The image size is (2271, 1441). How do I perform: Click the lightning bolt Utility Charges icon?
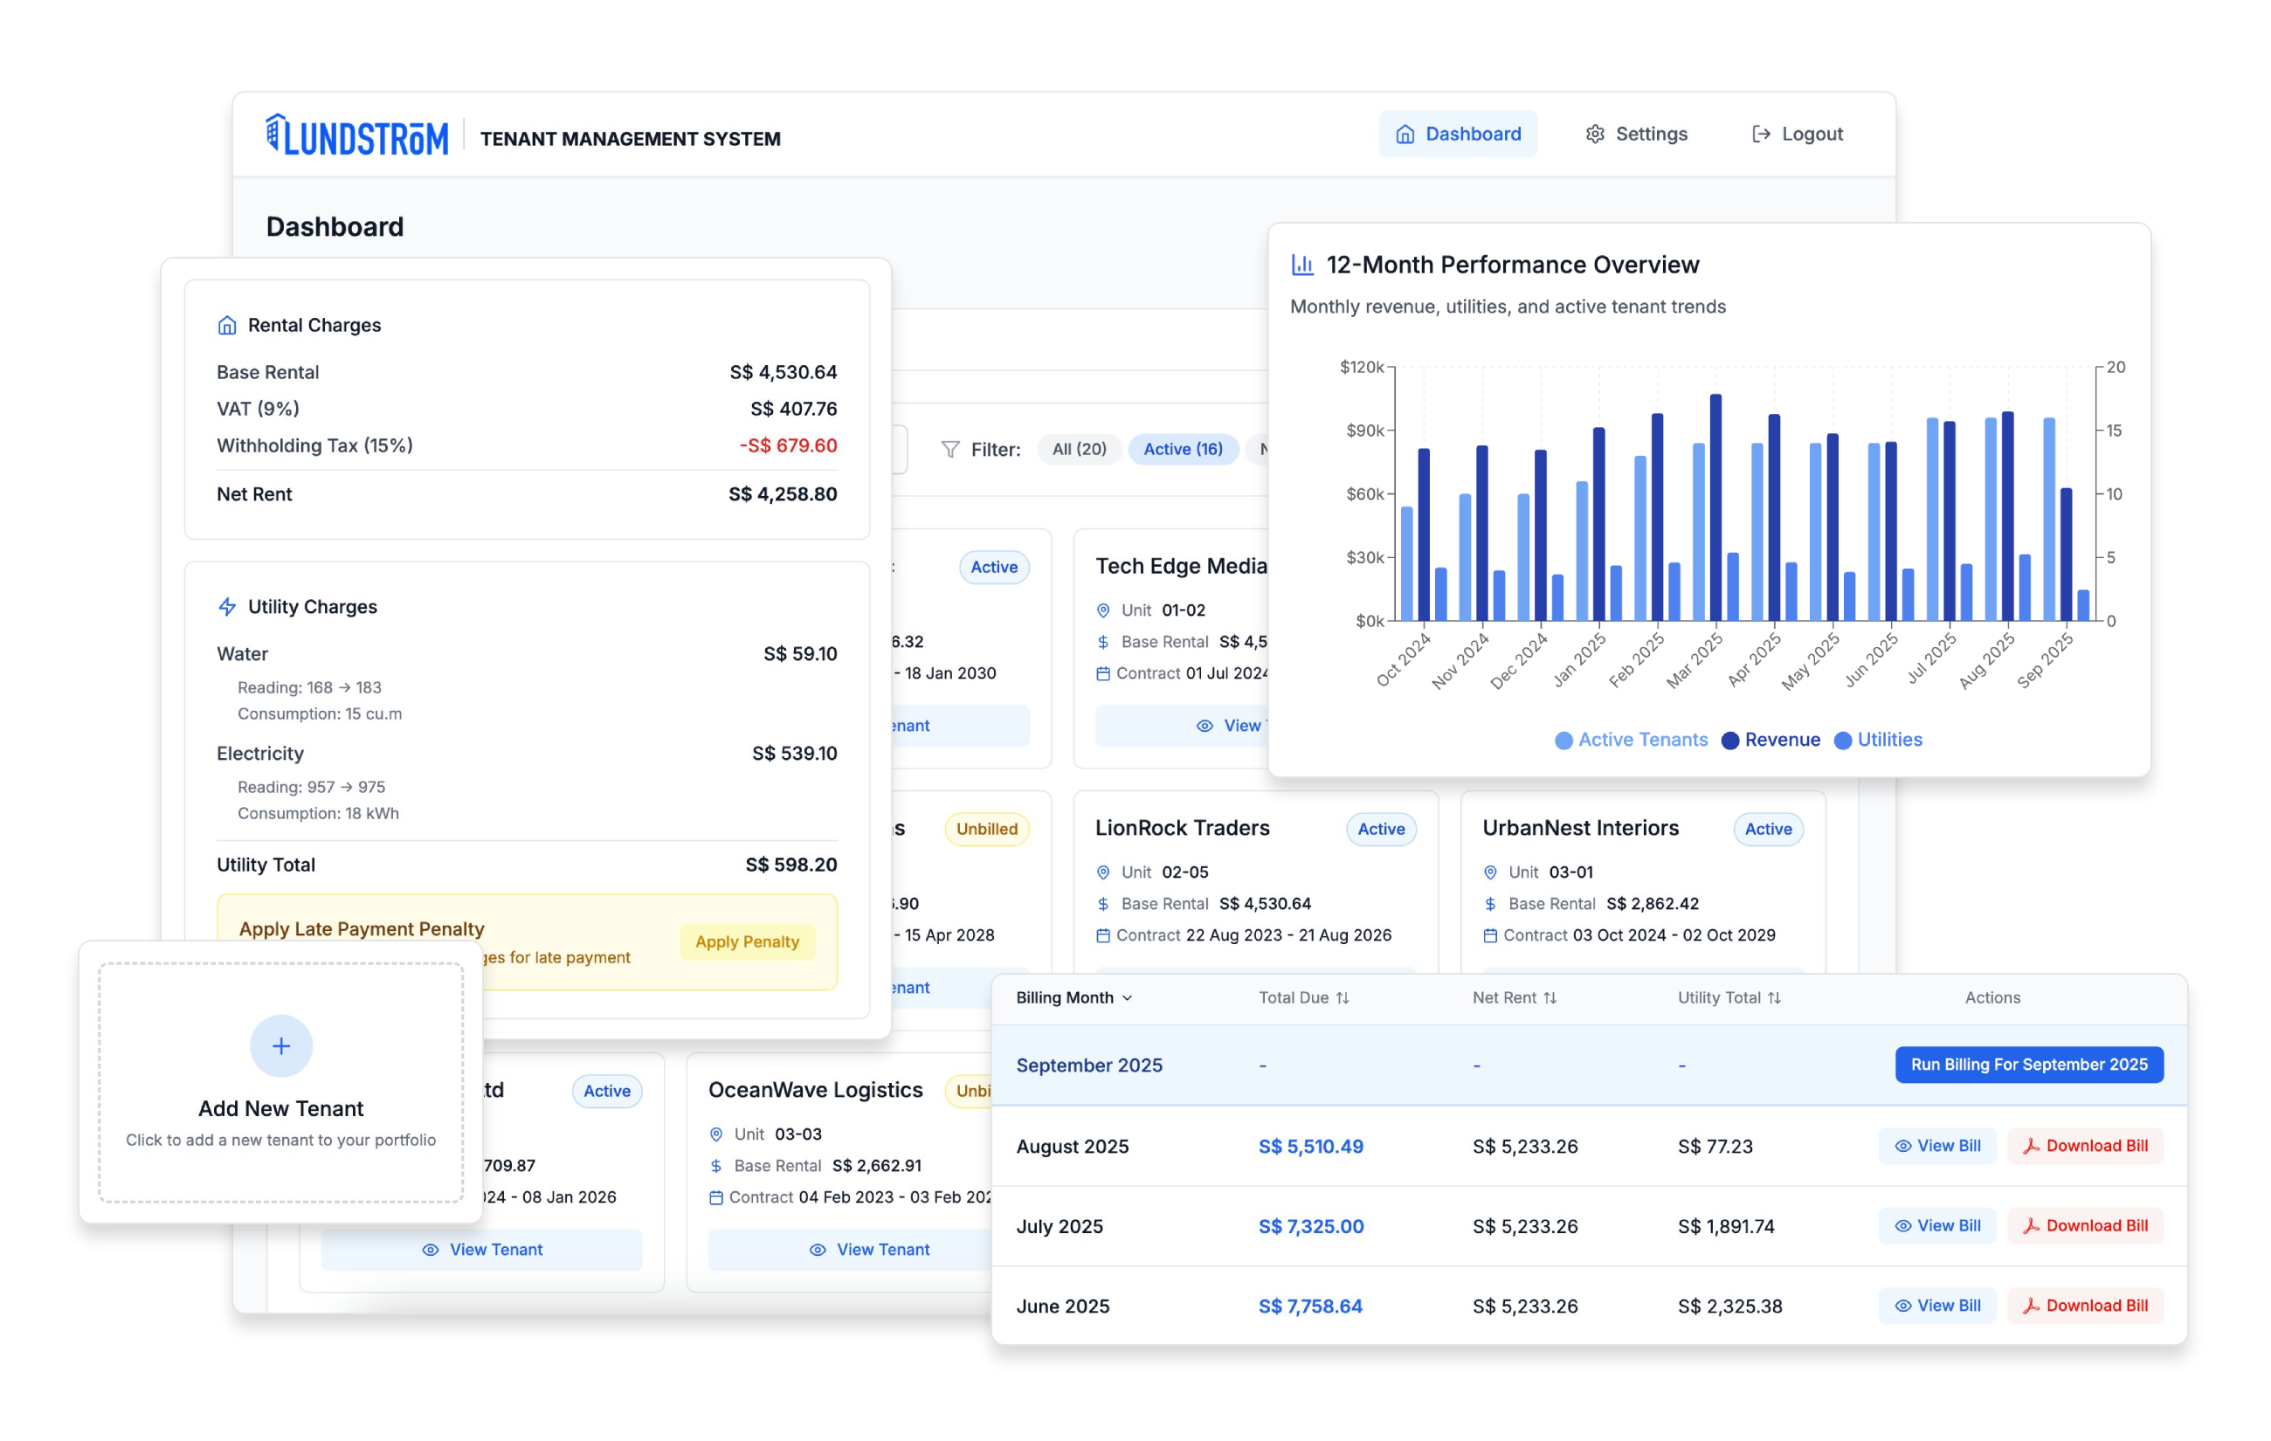227,607
